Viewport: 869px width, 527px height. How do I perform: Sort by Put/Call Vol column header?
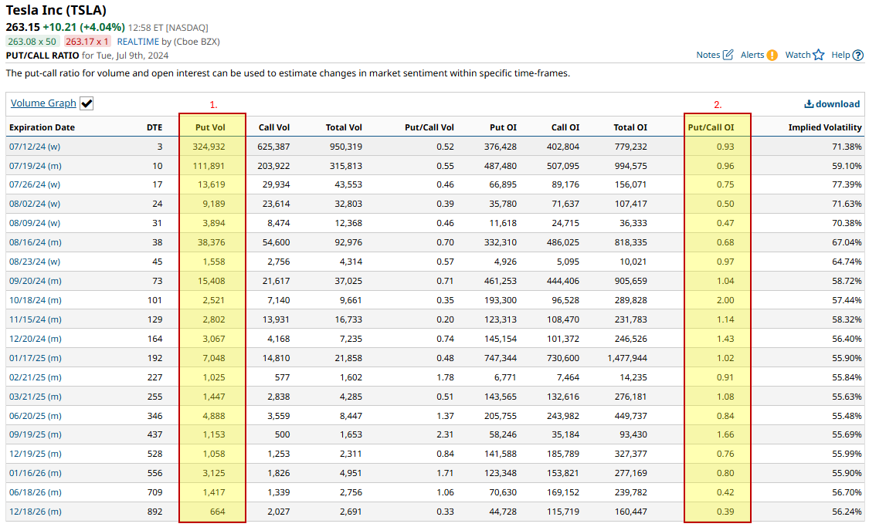pos(429,127)
